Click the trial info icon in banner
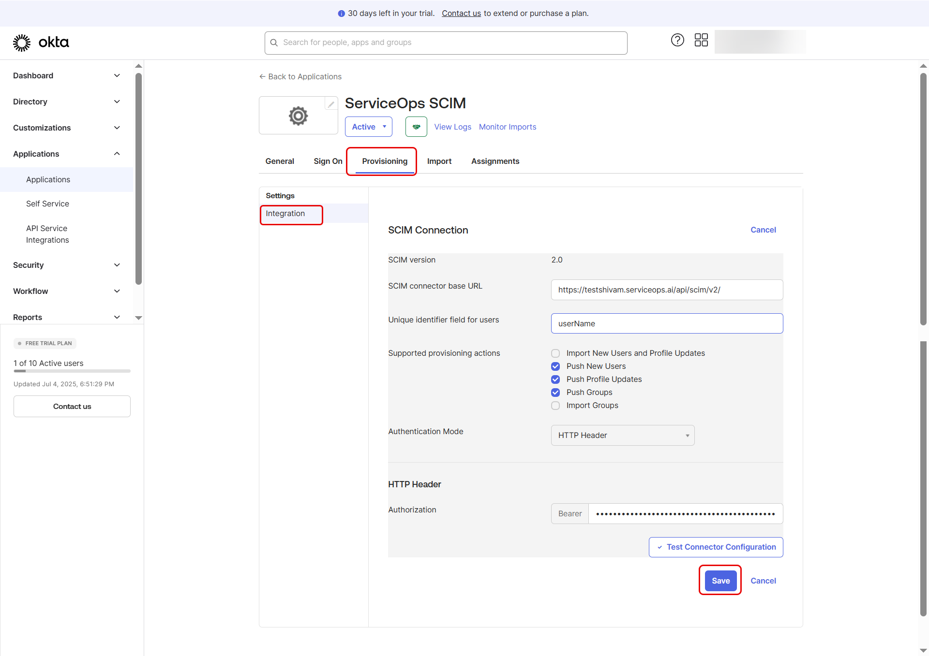The height and width of the screenshot is (656, 929). 341,14
